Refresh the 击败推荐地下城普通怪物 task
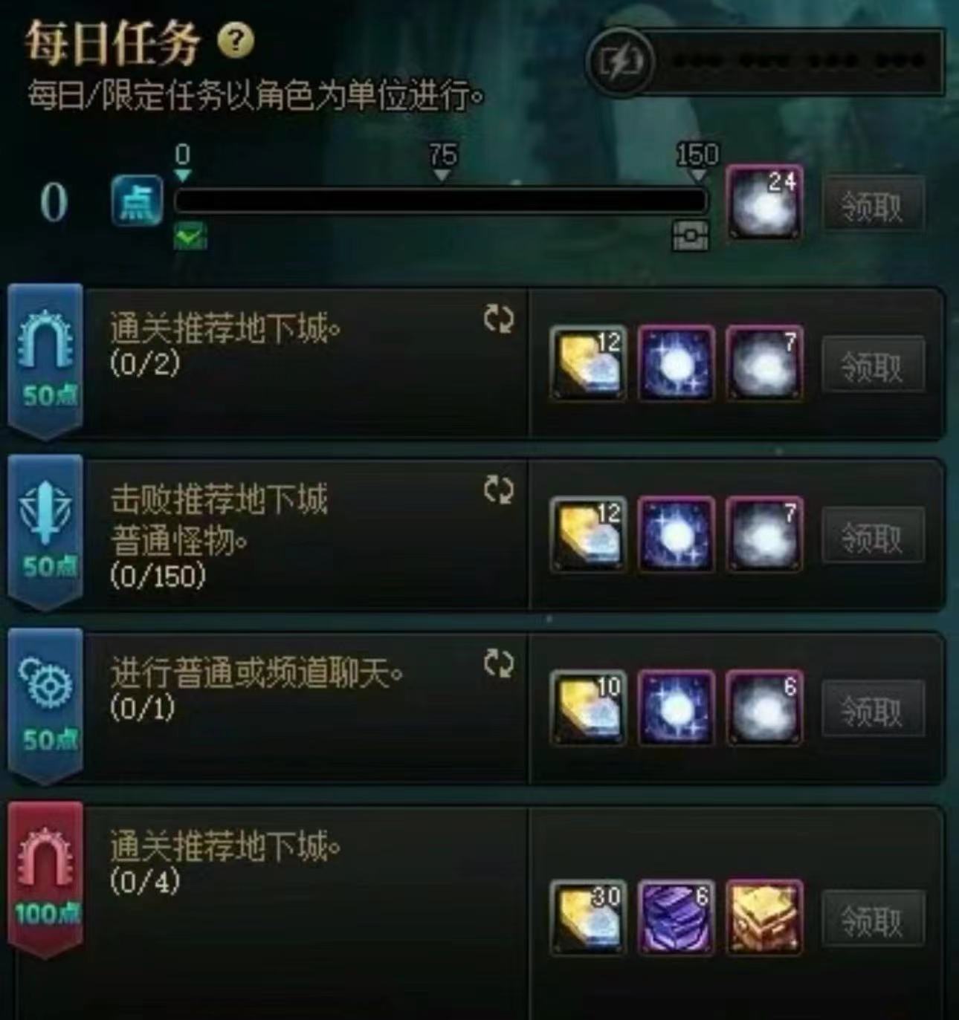 (498, 490)
